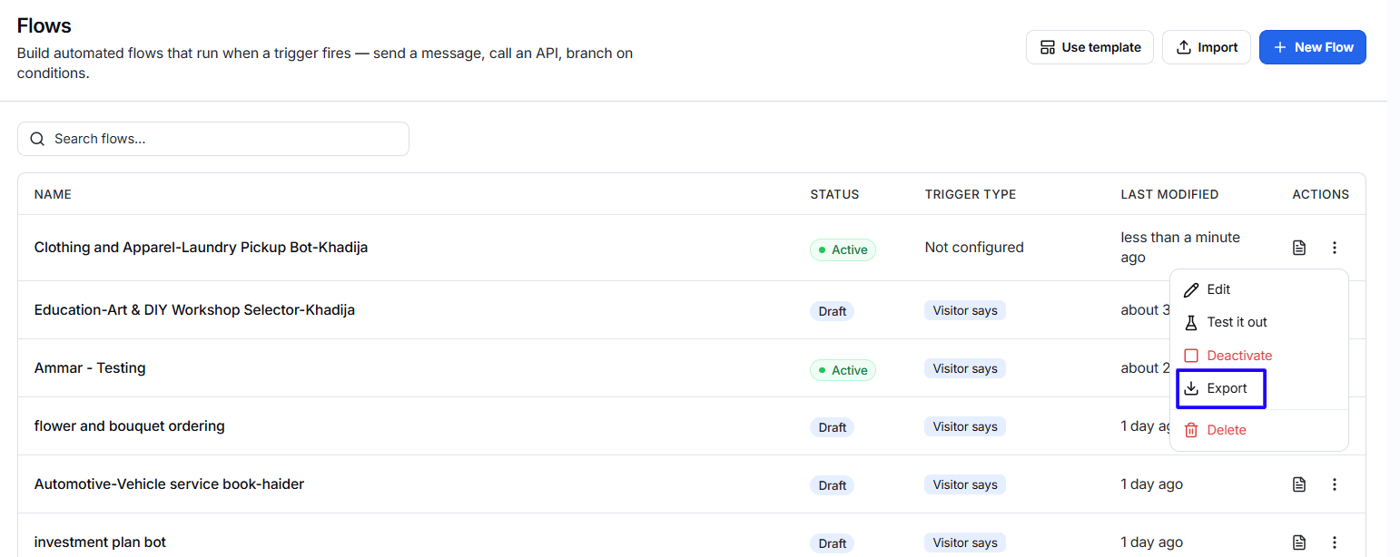Click the ACTIONS column header

[x=1321, y=194]
